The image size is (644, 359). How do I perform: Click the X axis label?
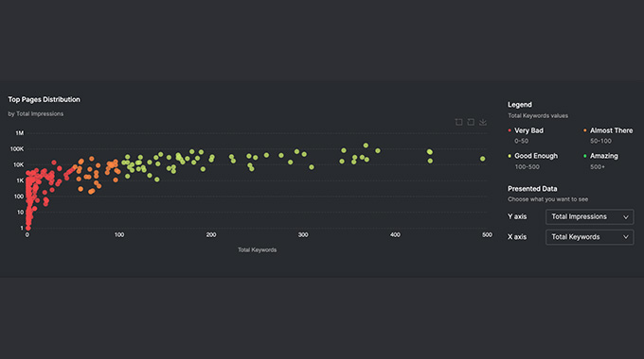pos(517,237)
